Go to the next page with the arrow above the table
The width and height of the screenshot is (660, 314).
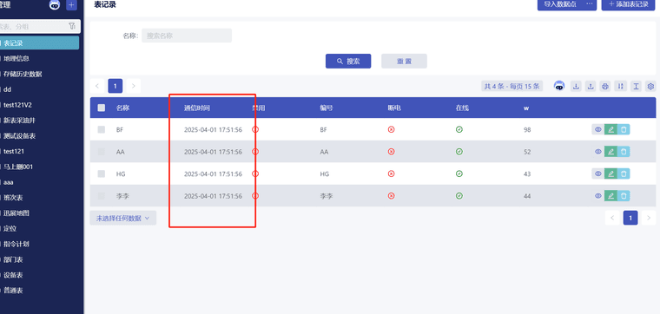(x=134, y=86)
